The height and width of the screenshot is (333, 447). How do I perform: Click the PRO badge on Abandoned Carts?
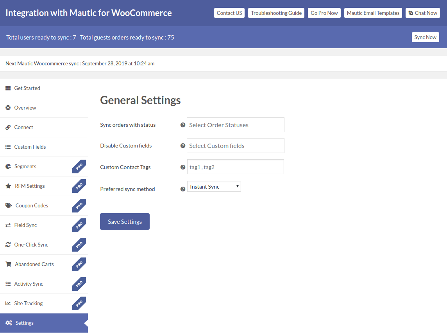[79, 264]
